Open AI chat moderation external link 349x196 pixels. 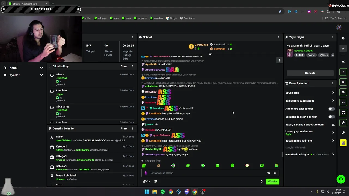point(333,125)
